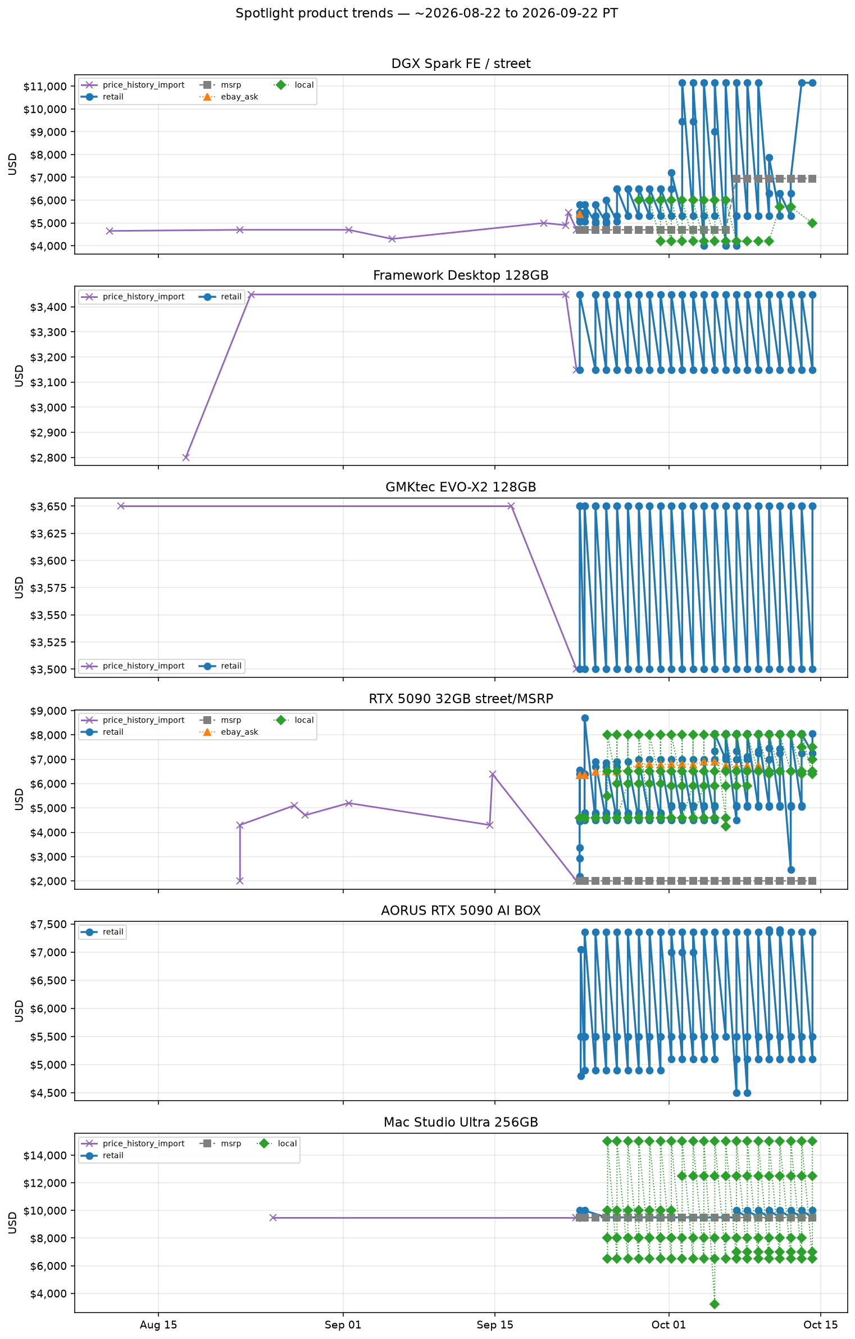Select the "AORUS RTX 5090 AI BOX" title
This screenshot has height=1339, width=855.
[461, 911]
